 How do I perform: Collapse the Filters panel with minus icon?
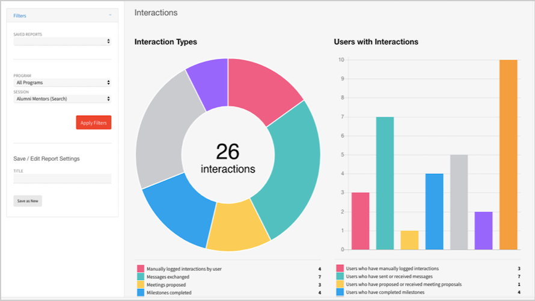[x=110, y=16]
